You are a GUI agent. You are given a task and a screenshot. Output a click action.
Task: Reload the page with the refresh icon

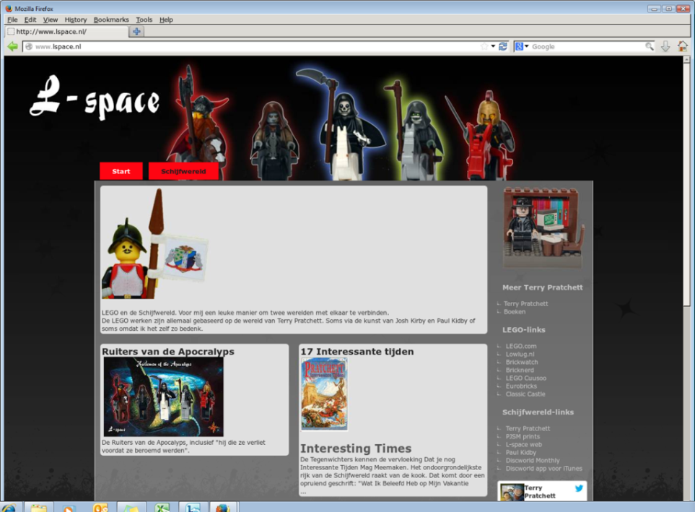[502, 46]
